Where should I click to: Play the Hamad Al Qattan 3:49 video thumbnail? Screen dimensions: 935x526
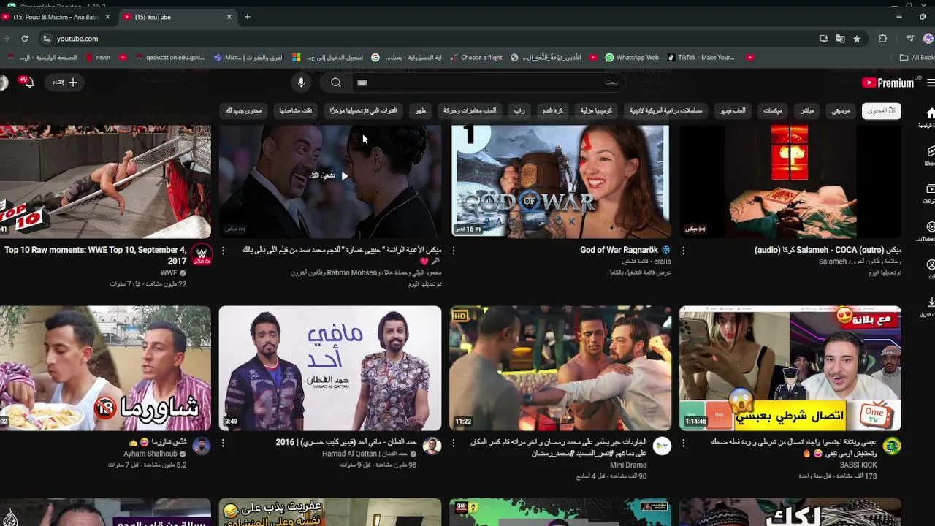click(330, 368)
